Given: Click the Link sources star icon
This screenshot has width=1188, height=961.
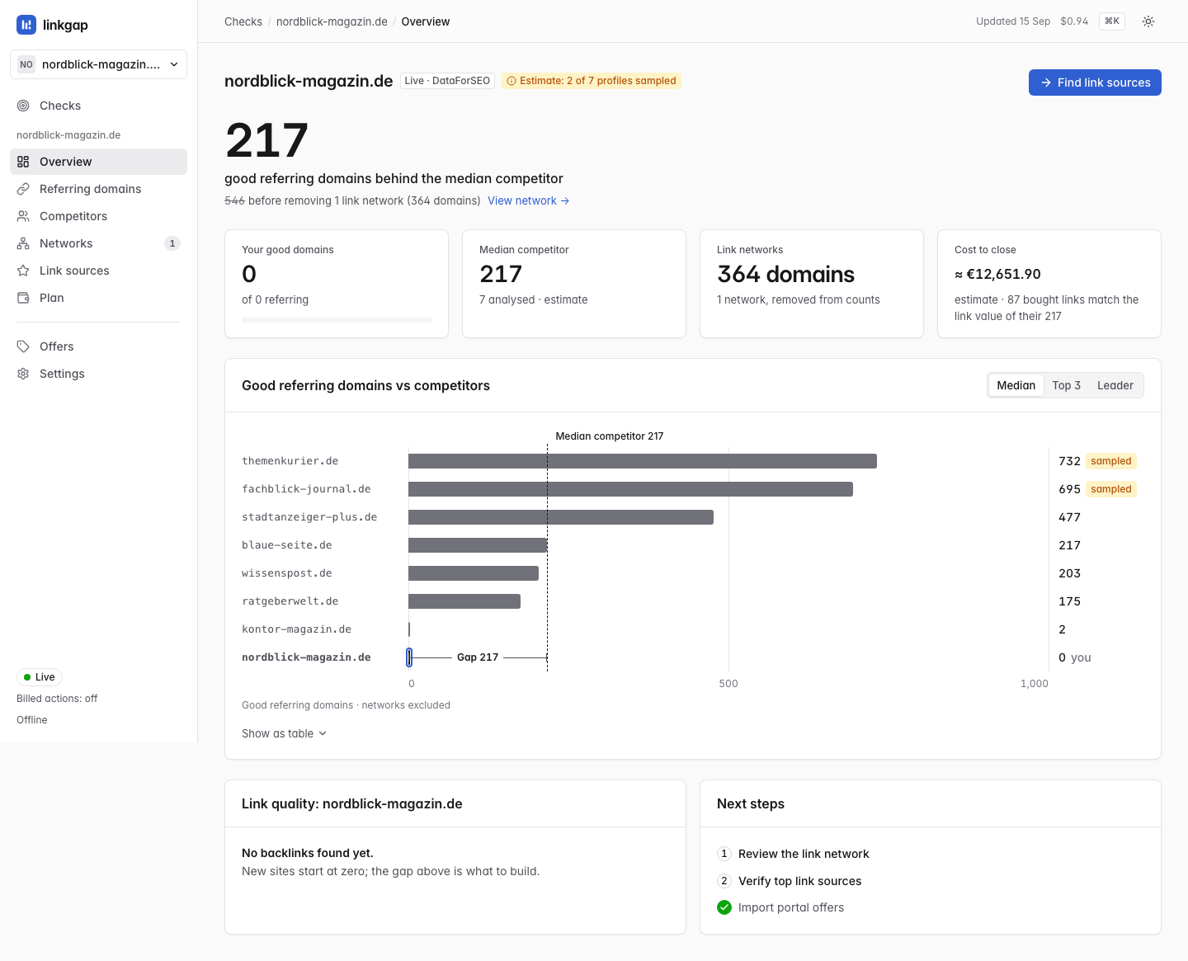Looking at the screenshot, I should click(x=23, y=271).
